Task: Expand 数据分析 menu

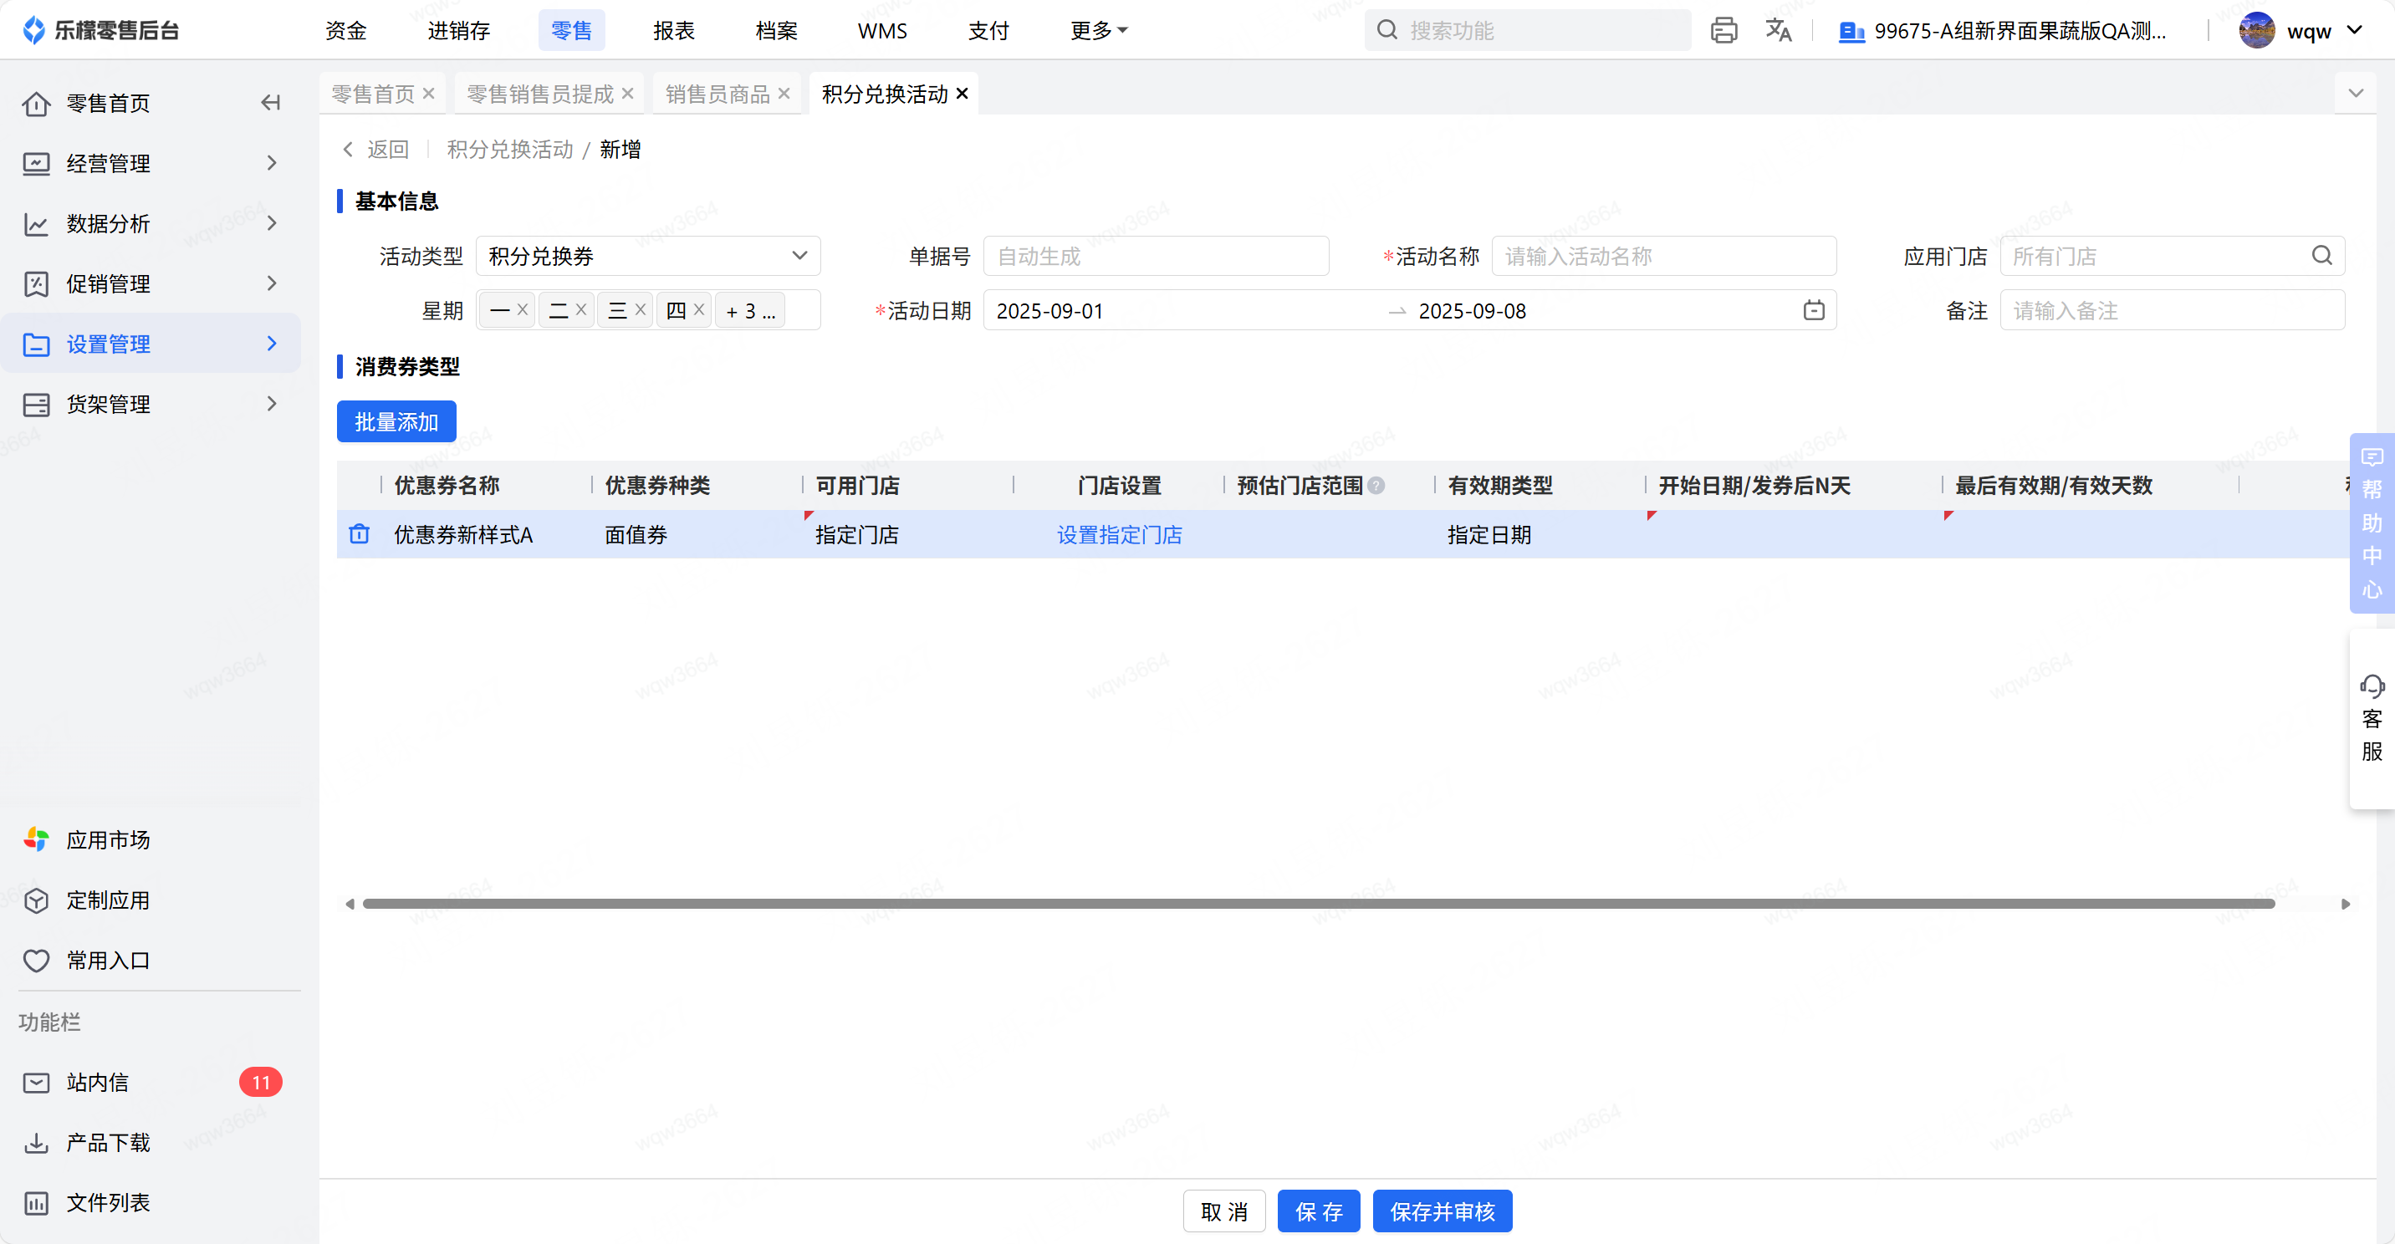Action: click(272, 223)
